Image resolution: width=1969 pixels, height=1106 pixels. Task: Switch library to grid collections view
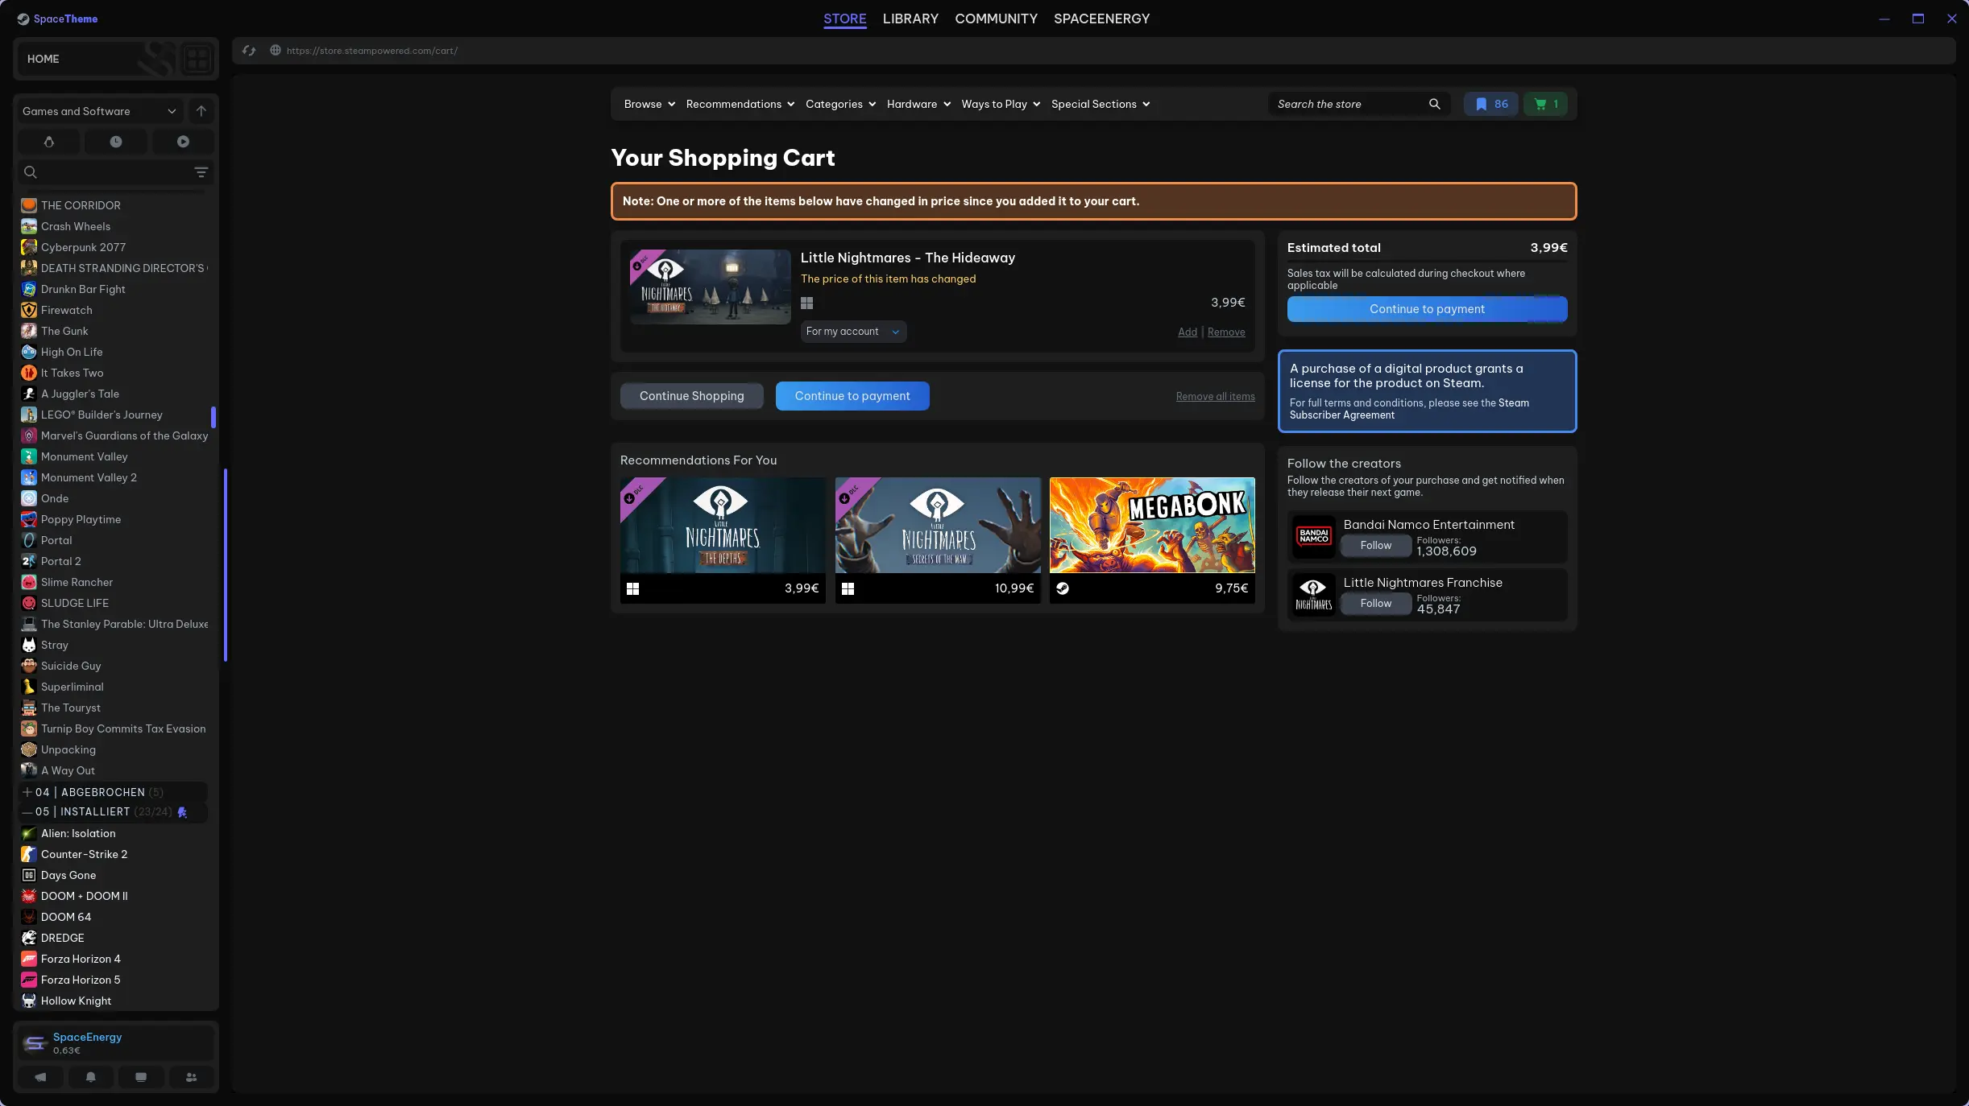click(197, 59)
